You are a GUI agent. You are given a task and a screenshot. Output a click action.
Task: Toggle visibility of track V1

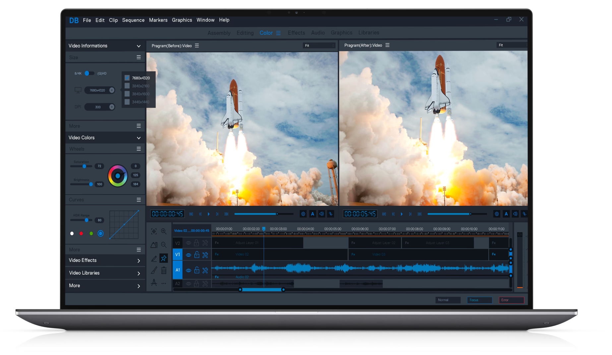188,255
